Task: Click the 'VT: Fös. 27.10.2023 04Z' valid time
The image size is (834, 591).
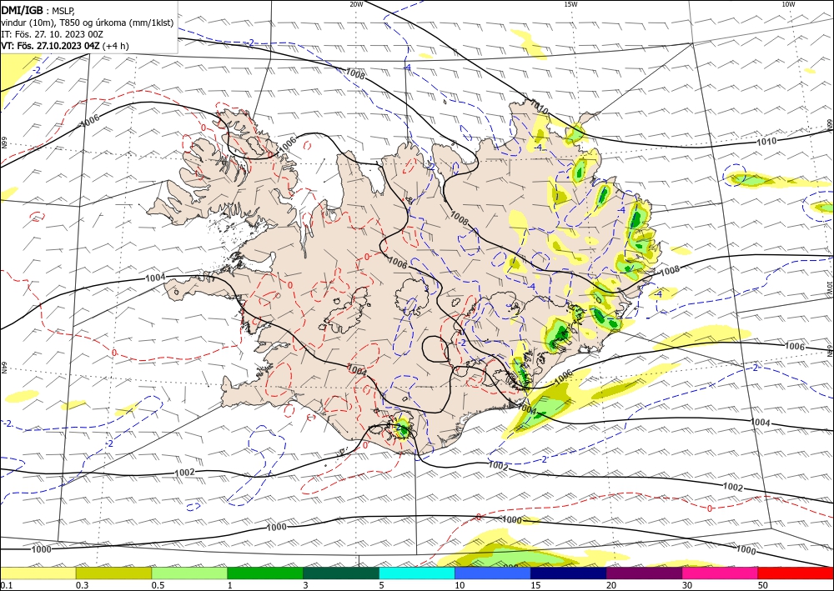Action: pos(50,46)
